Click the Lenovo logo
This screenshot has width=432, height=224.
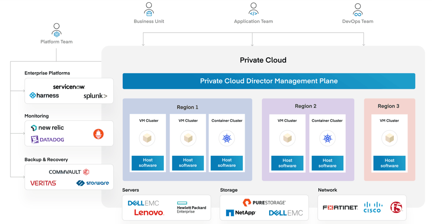coord(149,213)
